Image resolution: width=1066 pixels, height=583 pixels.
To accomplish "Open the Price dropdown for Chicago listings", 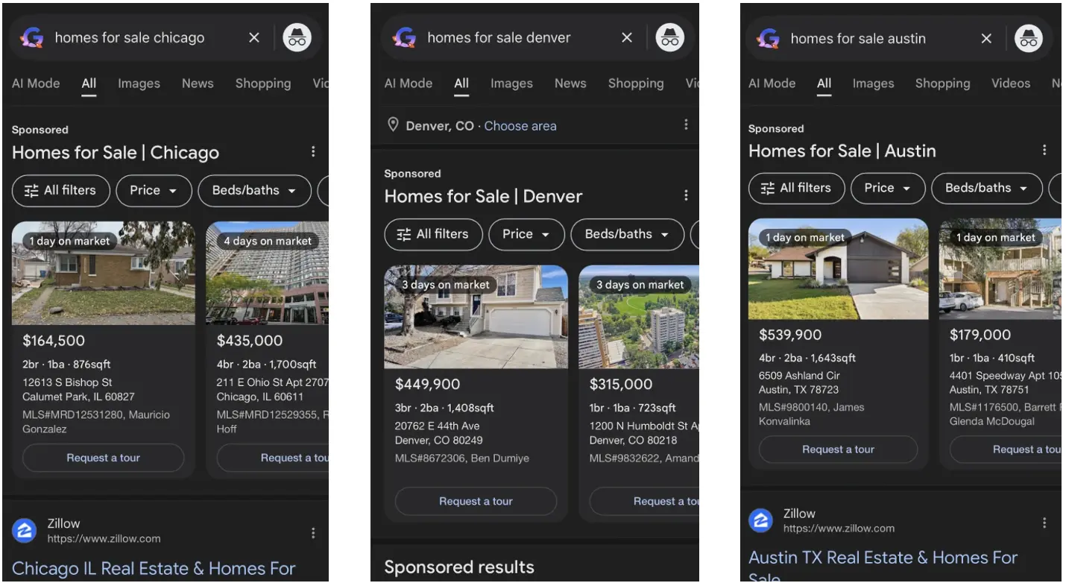I will (x=154, y=190).
